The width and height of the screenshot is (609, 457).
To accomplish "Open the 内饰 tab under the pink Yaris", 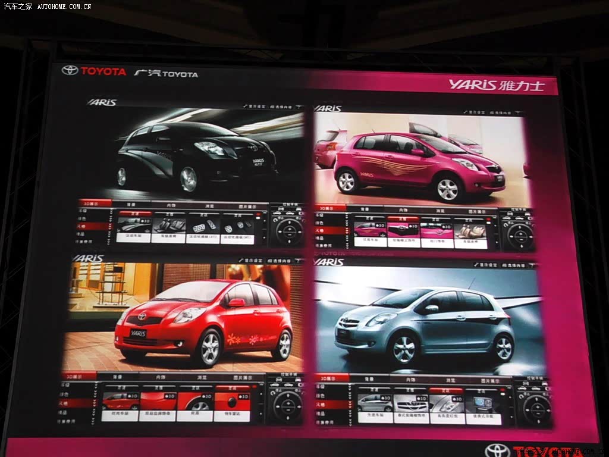I will coord(403,210).
